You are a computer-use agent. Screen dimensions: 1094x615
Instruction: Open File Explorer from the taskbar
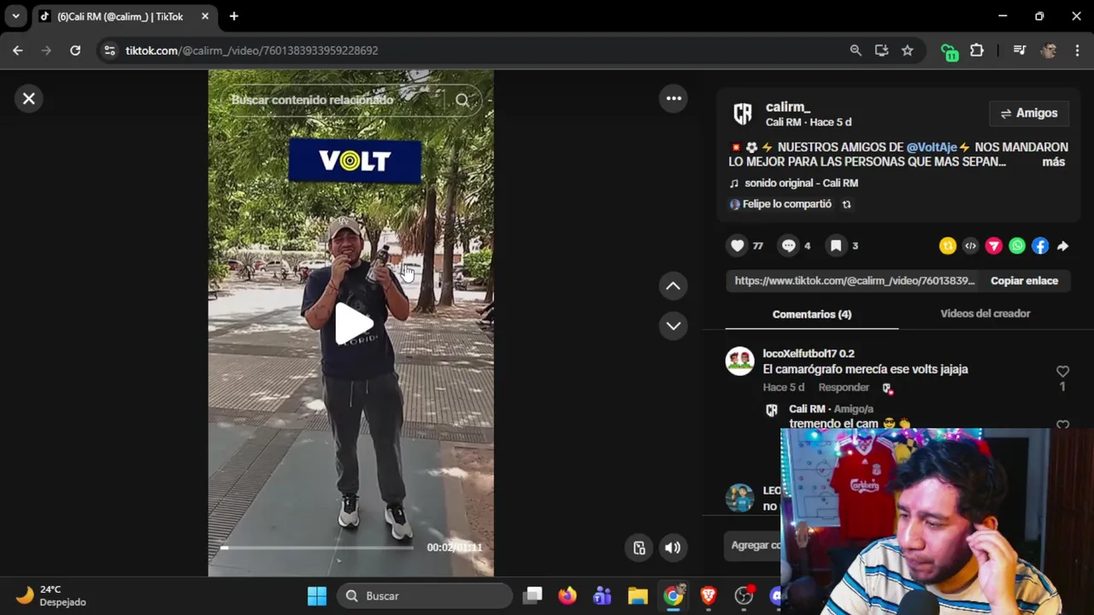click(x=638, y=596)
